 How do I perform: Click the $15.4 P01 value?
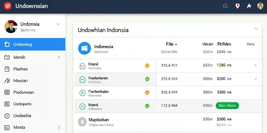(x=169, y=65)
